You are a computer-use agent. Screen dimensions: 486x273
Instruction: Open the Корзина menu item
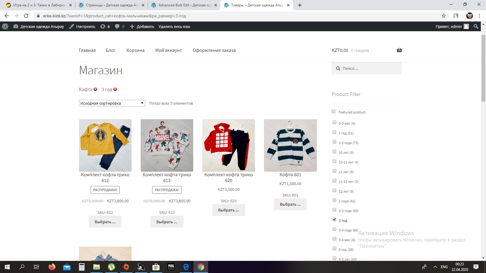coord(135,50)
